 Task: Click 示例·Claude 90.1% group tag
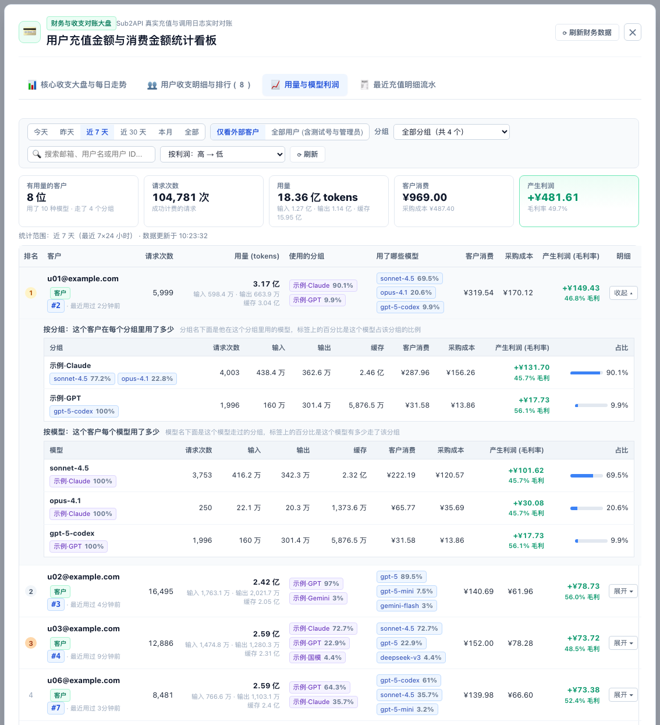323,285
